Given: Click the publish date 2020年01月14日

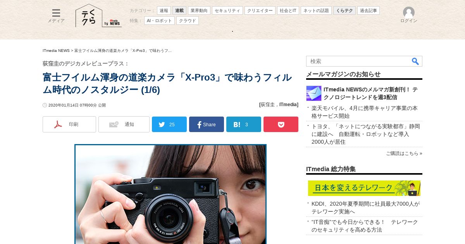Looking at the screenshot, I should pos(64,105).
